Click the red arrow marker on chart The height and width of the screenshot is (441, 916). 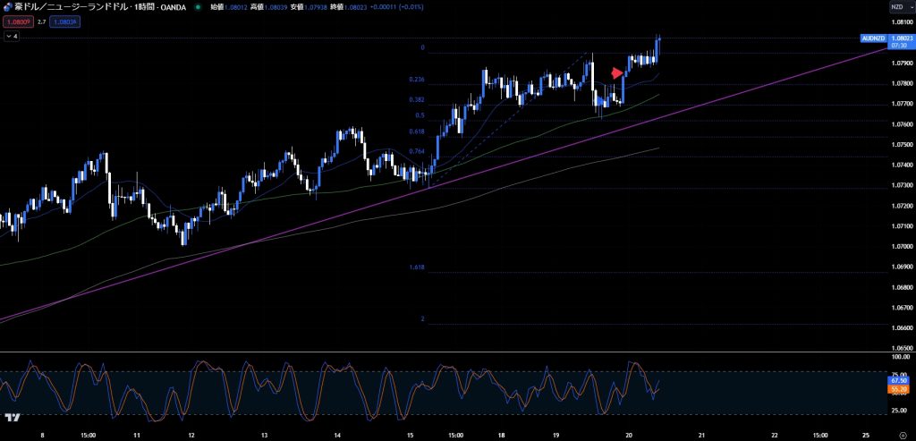click(616, 72)
